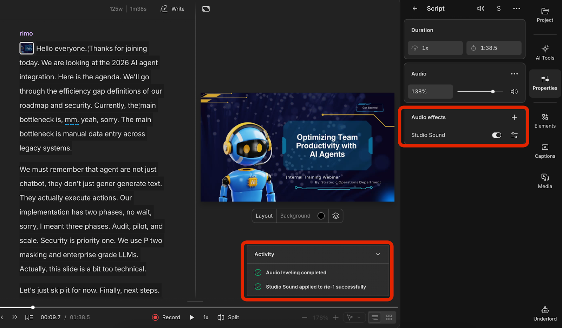562x328 pixels.
Task: Open the Captions panel
Action: pyautogui.click(x=545, y=151)
